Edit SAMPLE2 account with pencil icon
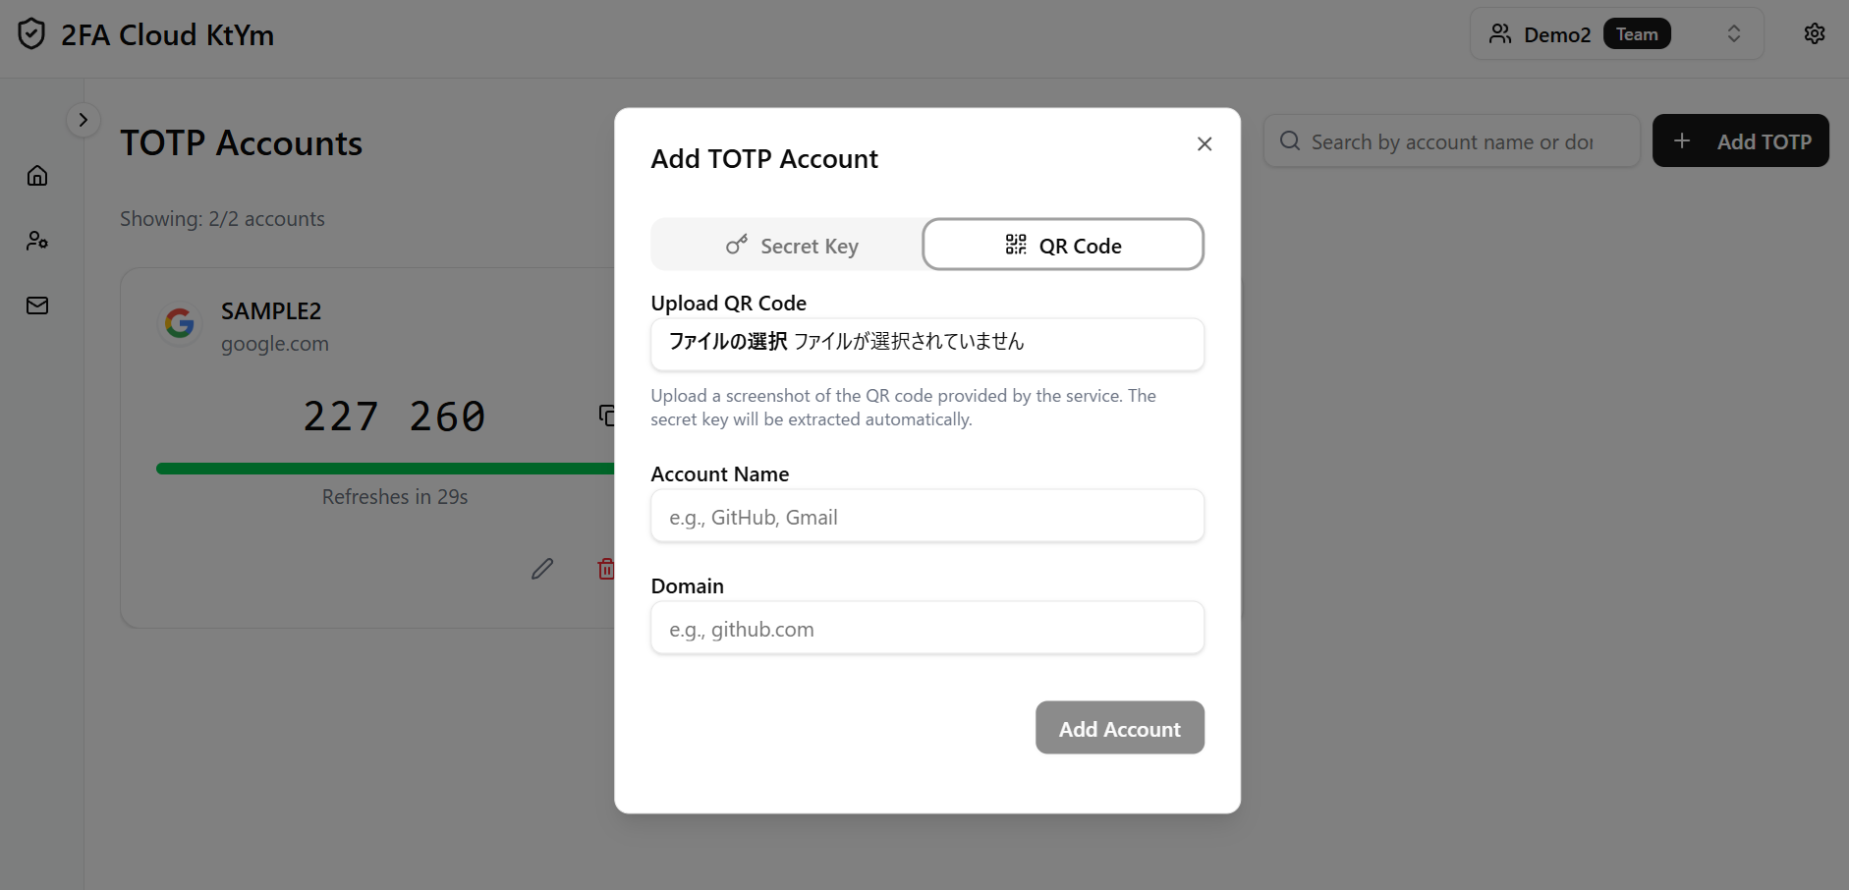The height and width of the screenshot is (890, 1849). pyautogui.click(x=542, y=569)
